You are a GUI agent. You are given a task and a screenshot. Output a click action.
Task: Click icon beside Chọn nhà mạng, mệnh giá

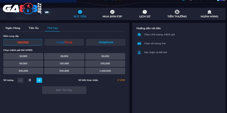[x=139, y=34]
